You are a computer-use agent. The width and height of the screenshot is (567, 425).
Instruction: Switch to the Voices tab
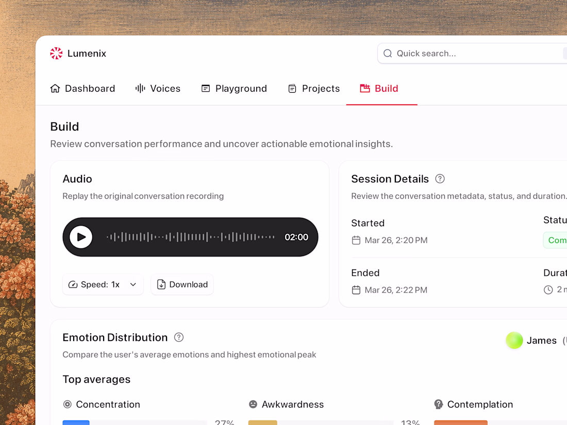coord(158,89)
